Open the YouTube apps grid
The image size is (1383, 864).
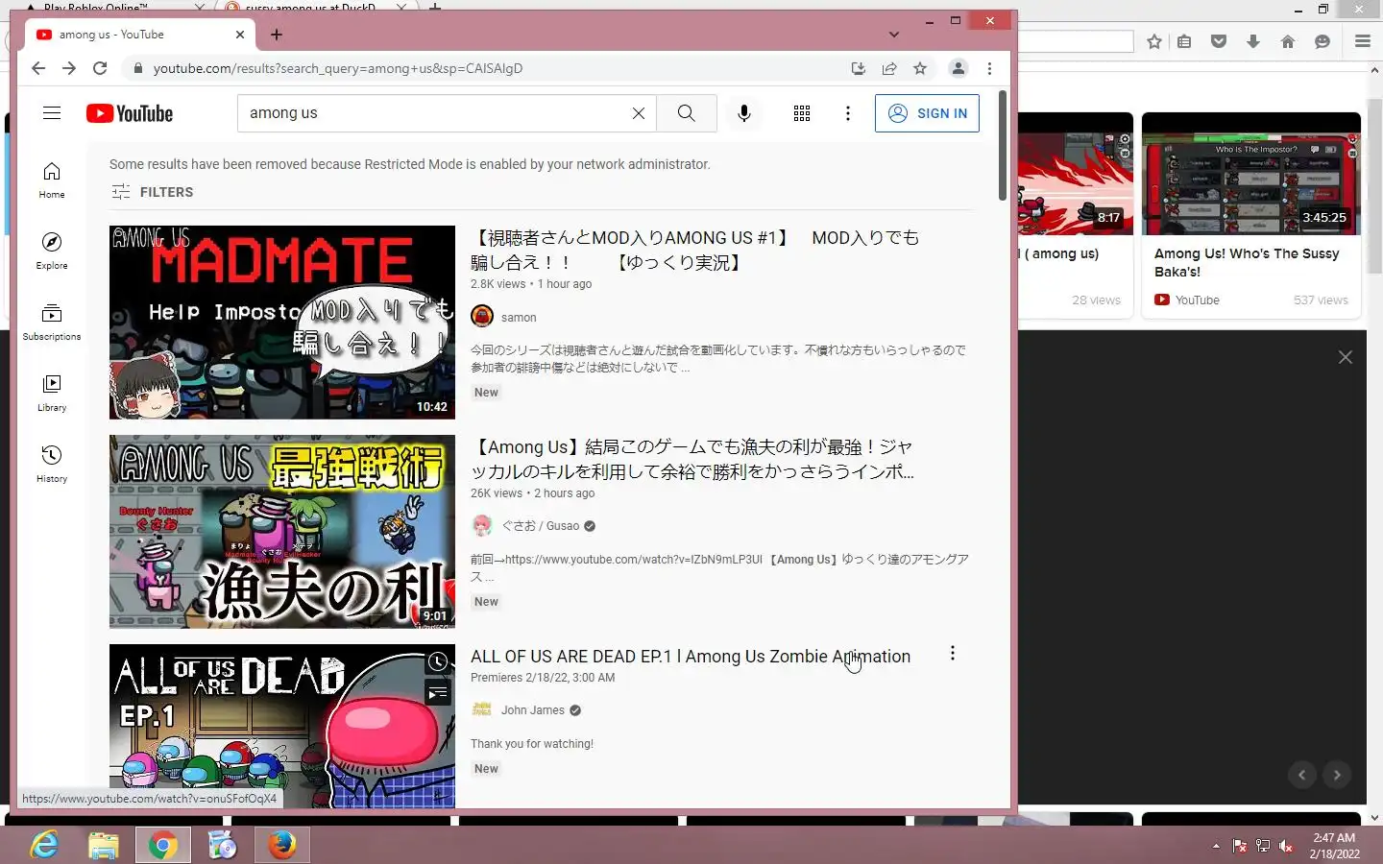point(802,113)
